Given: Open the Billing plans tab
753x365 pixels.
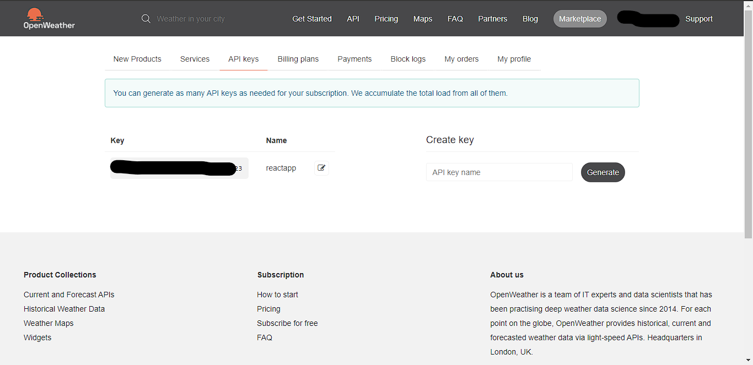Looking at the screenshot, I should coord(298,59).
